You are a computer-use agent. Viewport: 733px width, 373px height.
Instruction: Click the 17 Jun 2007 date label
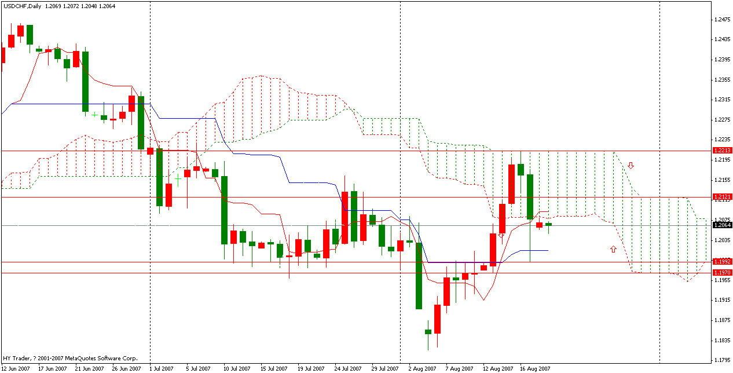coord(53,368)
